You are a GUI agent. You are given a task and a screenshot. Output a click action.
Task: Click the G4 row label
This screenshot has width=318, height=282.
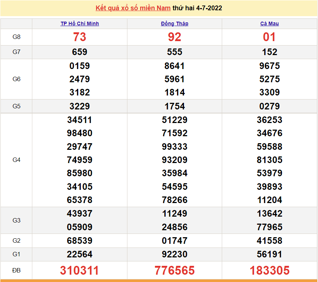(17, 160)
